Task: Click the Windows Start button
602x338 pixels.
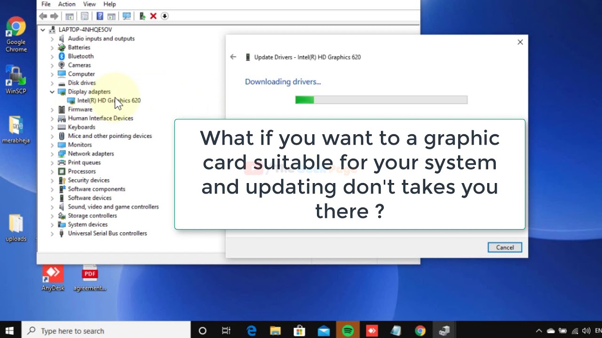Action: (x=9, y=331)
